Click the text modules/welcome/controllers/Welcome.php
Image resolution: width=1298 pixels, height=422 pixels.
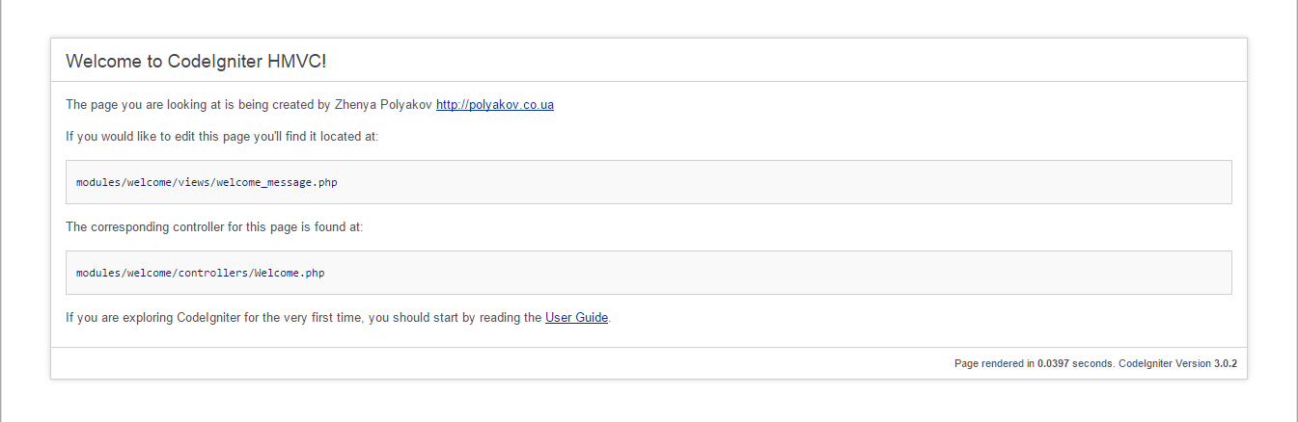(x=201, y=273)
